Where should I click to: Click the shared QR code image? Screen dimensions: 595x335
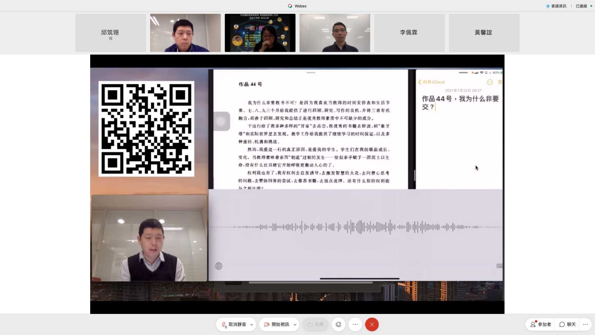pyautogui.click(x=146, y=129)
